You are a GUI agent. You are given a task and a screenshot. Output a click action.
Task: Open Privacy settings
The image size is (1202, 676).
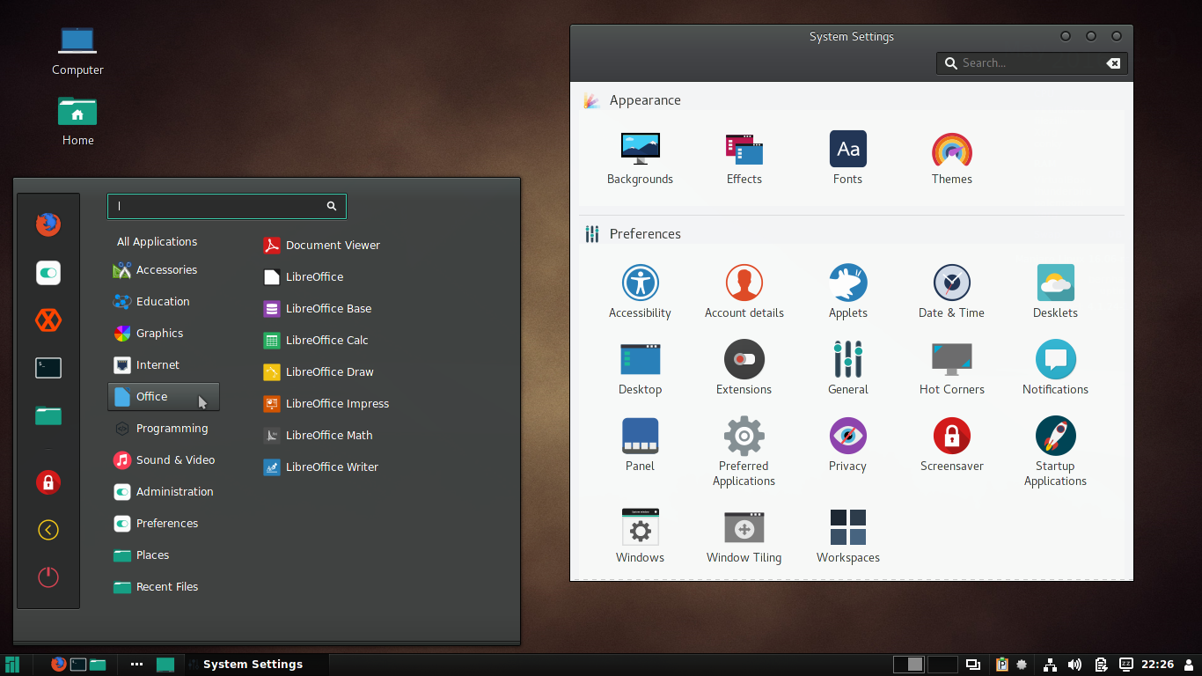847,445
